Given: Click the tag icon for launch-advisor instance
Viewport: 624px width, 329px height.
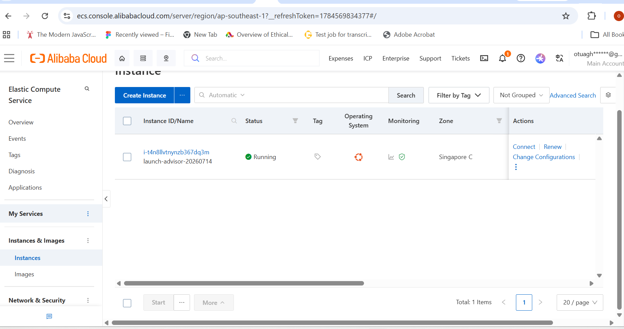Looking at the screenshot, I should point(317,157).
